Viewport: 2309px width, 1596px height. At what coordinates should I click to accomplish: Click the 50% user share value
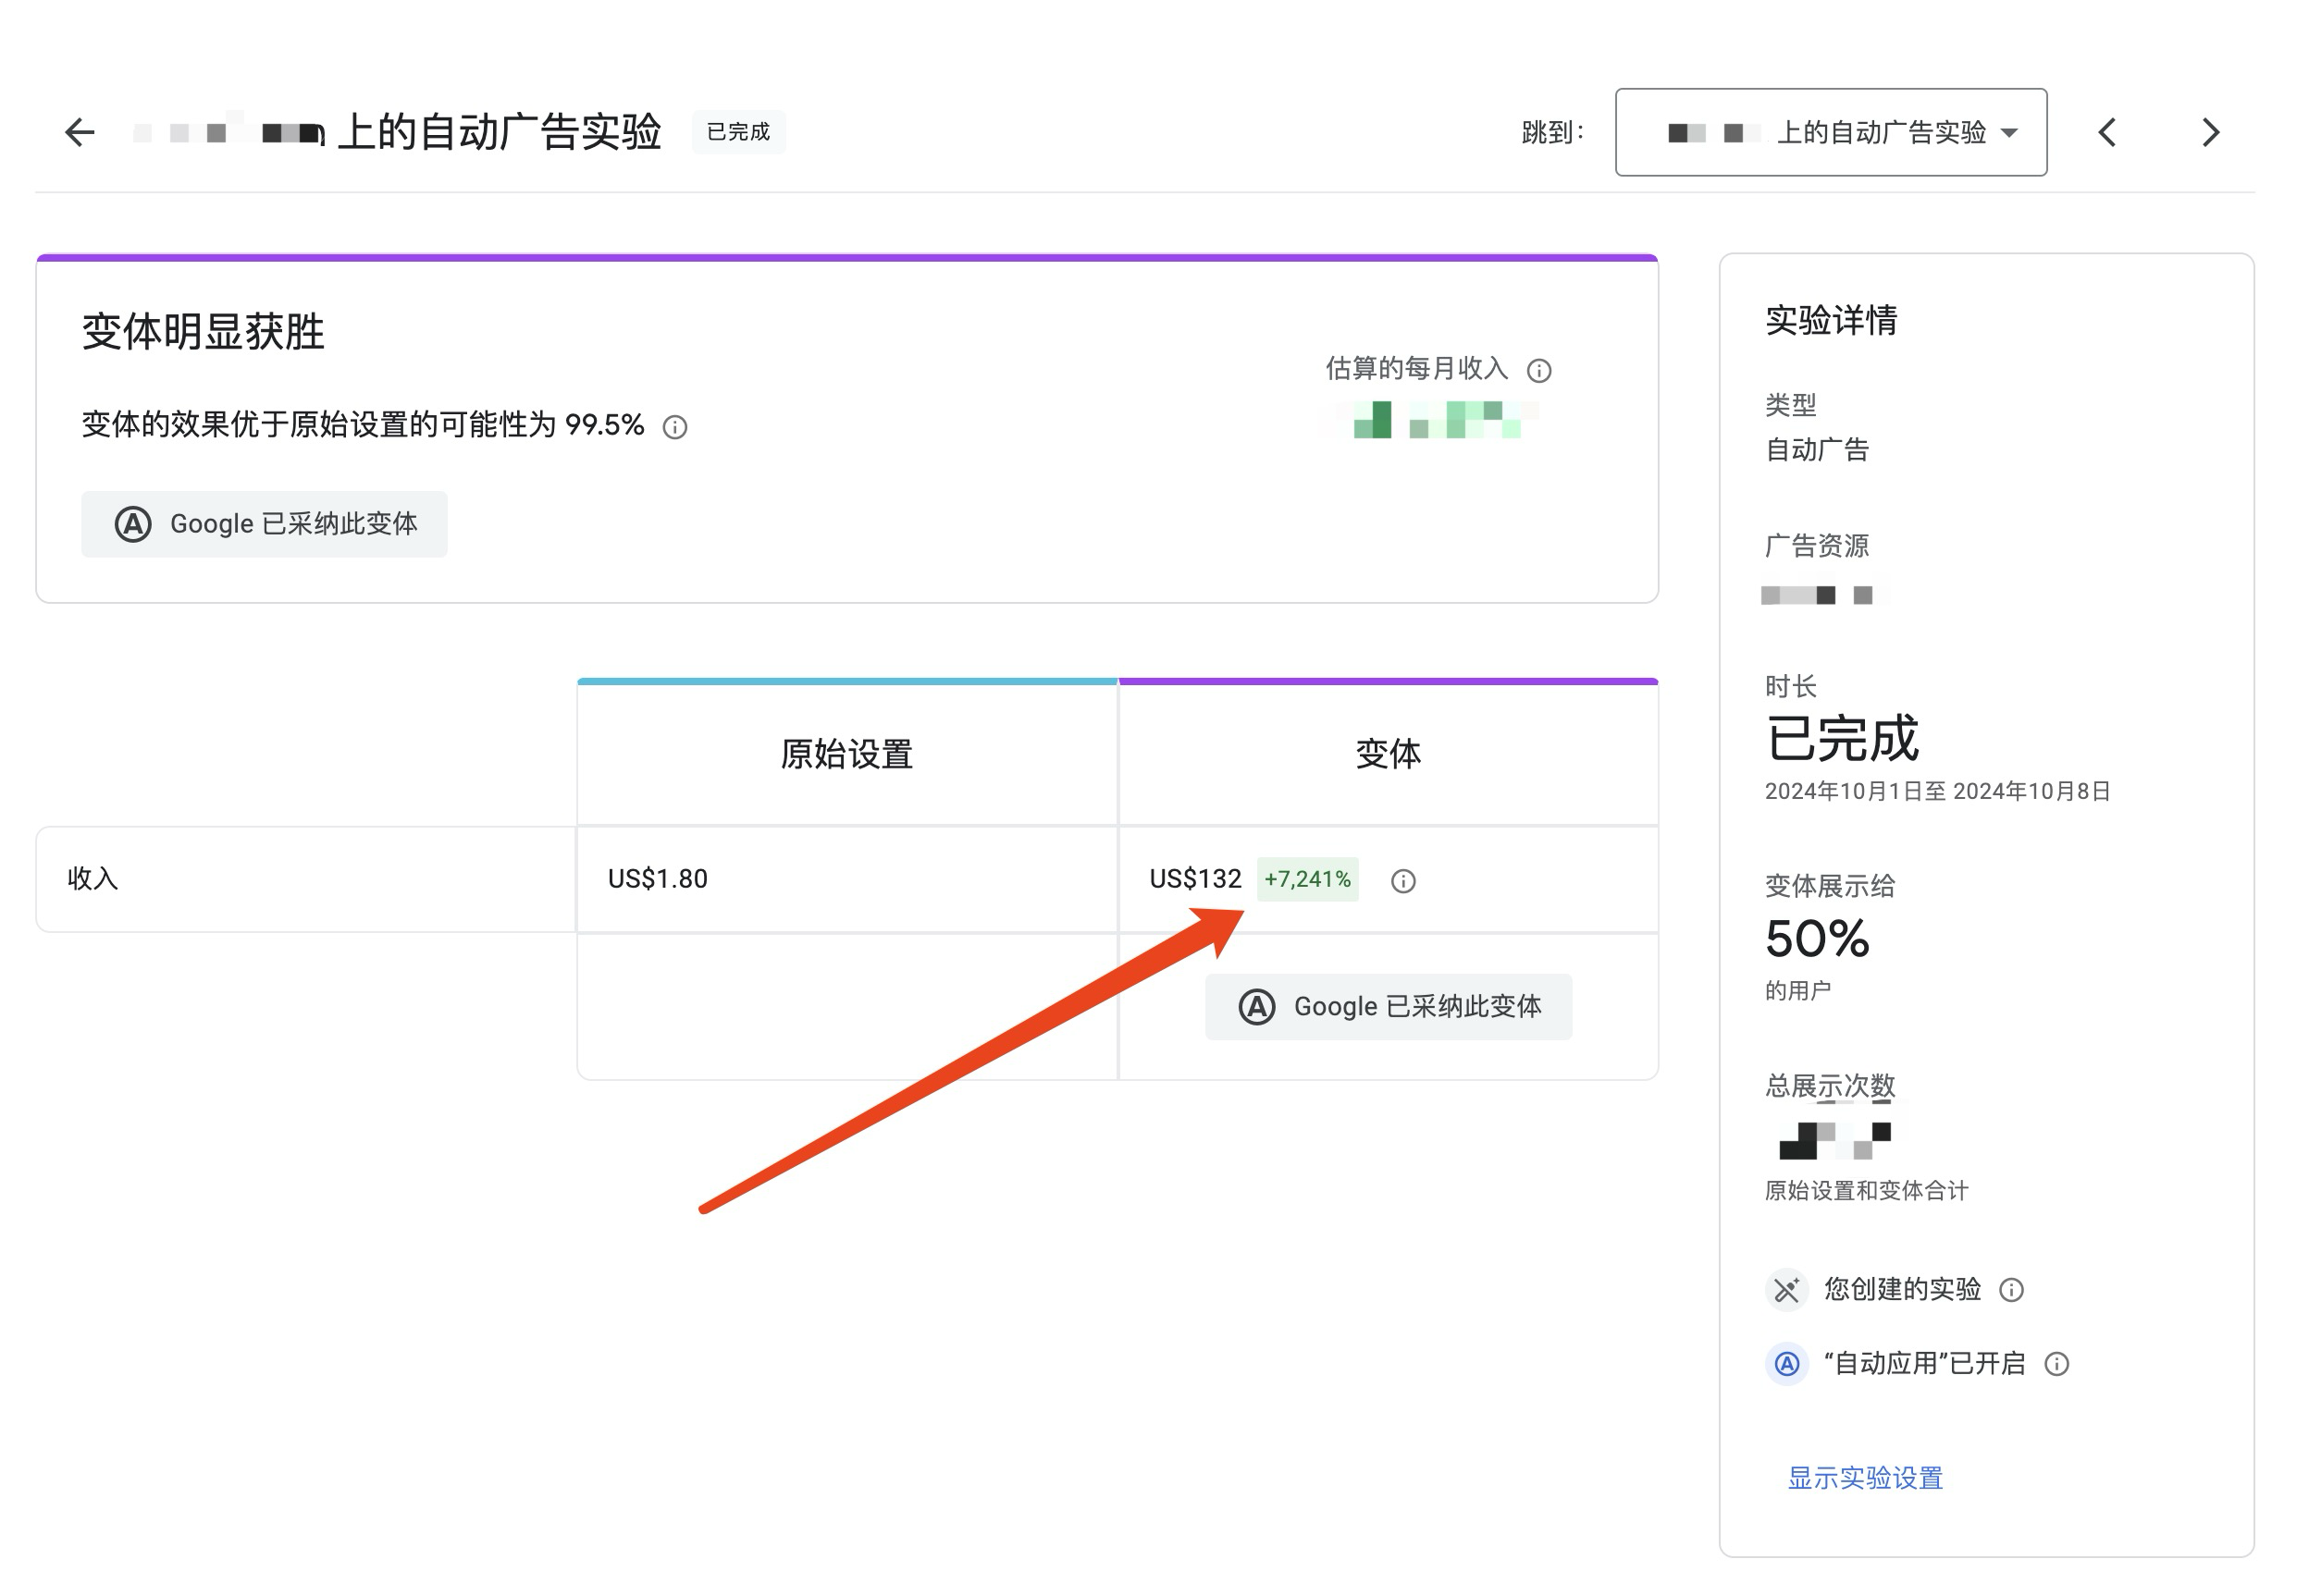pyautogui.click(x=1817, y=938)
